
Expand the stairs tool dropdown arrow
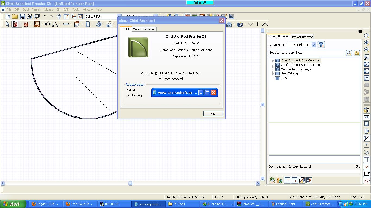point(103,24)
